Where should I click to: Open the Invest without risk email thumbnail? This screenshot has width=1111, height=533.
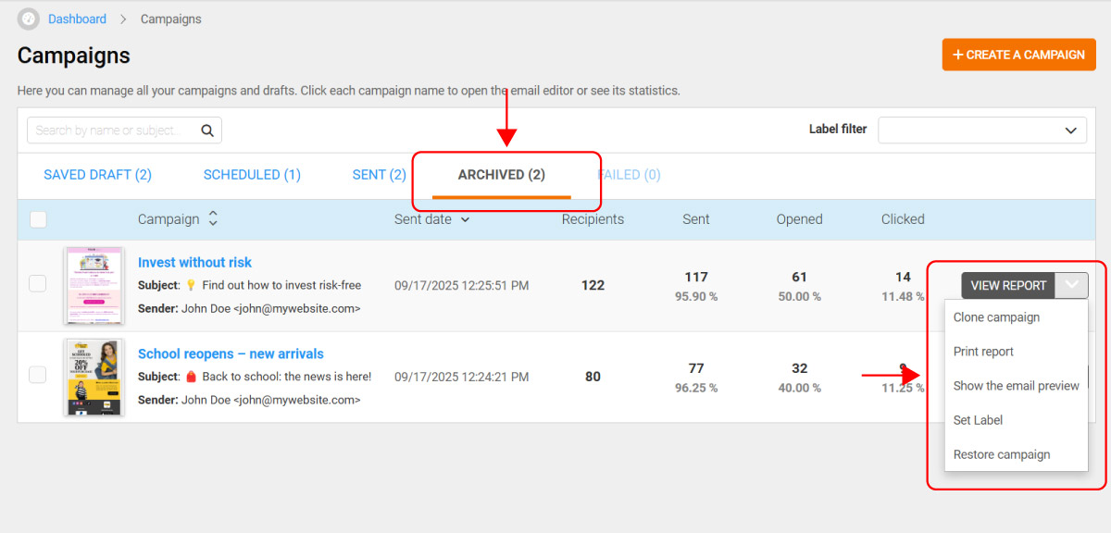93,285
